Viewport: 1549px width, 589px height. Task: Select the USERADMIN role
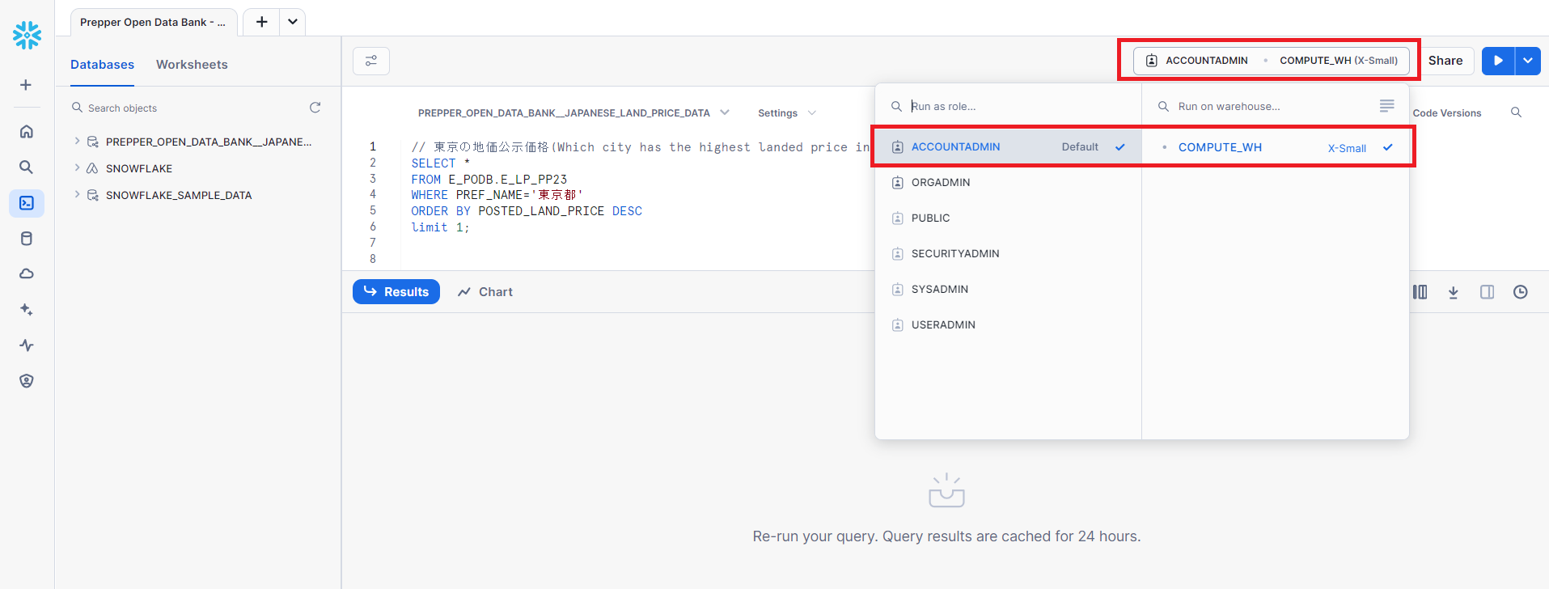pyautogui.click(x=1008, y=325)
